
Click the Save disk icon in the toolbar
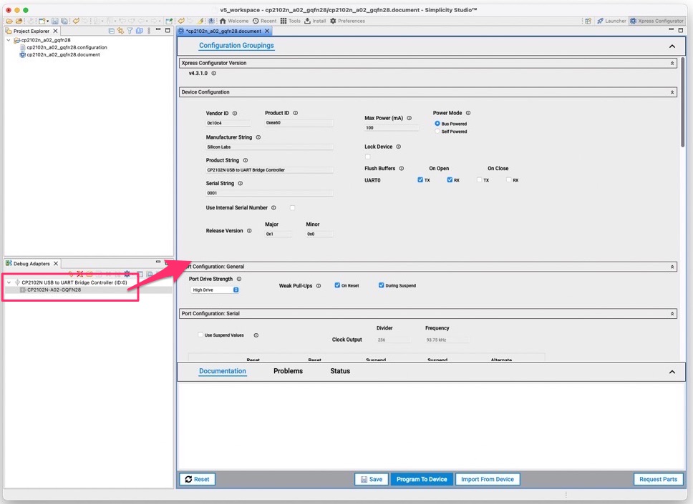[54, 21]
